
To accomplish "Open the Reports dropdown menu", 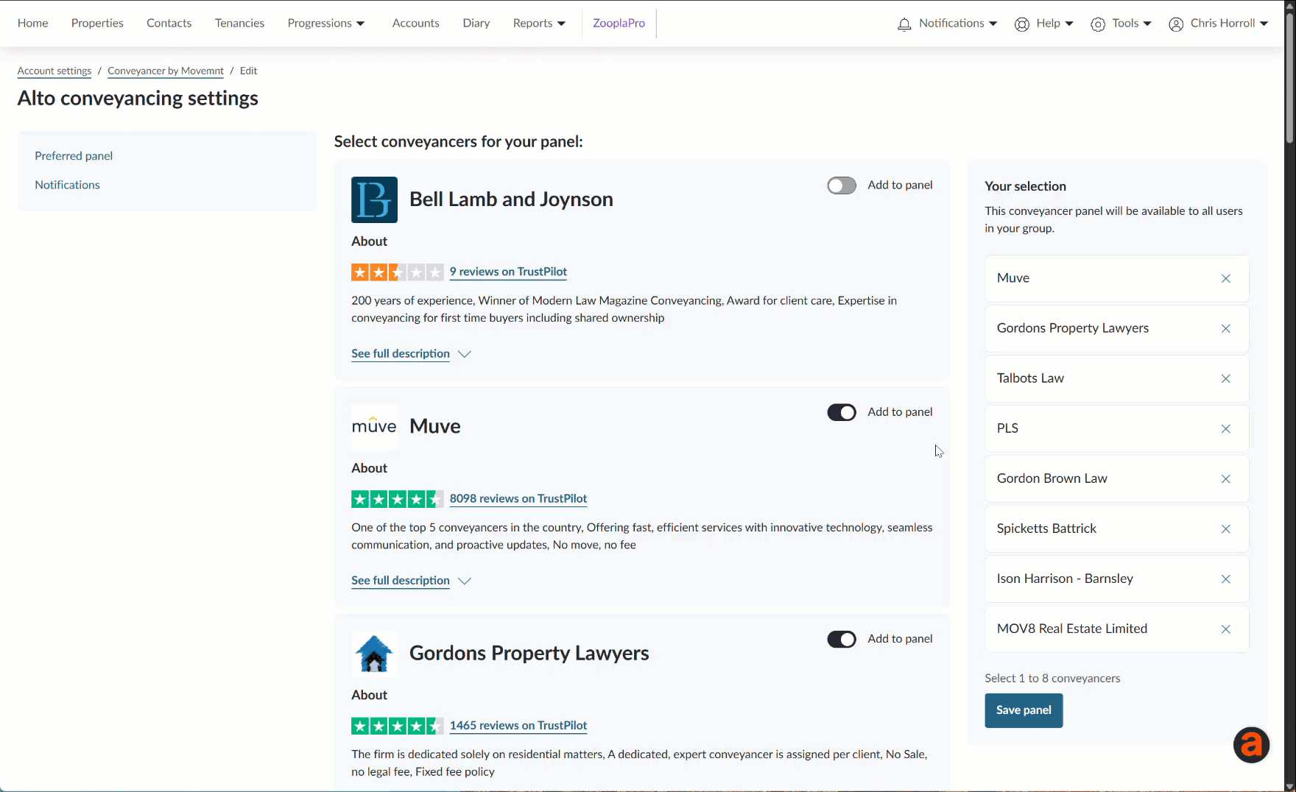I will coord(539,24).
